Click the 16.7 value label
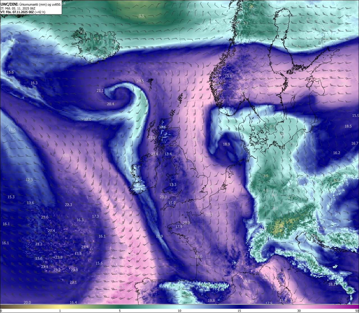The height and width of the screenshot is (313, 359). point(355,143)
